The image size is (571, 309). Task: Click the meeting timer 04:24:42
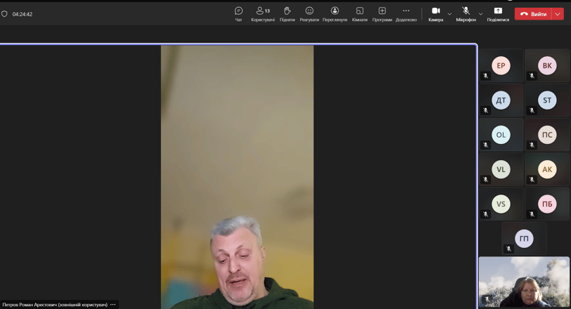tap(23, 14)
